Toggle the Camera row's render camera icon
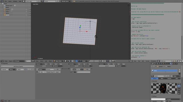 [x=30, y=9]
